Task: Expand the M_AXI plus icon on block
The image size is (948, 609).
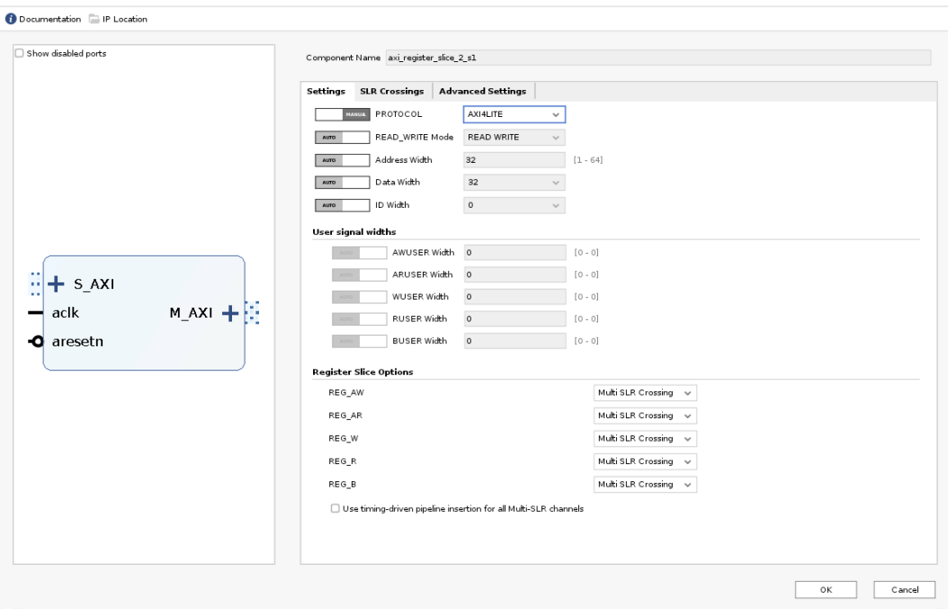Action: 229,312
